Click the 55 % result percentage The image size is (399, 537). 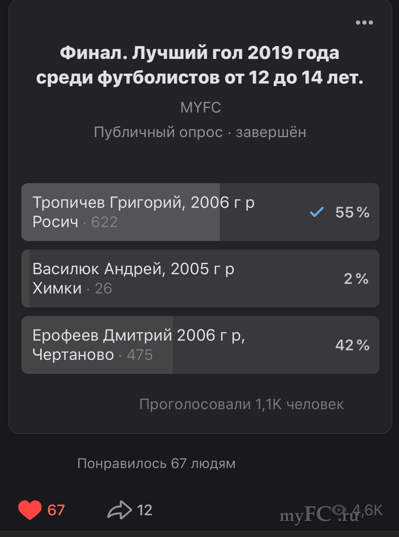point(352,212)
